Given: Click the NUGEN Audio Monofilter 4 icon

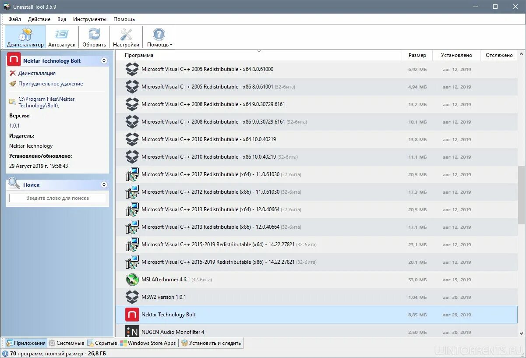Looking at the screenshot, I should point(132,331).
